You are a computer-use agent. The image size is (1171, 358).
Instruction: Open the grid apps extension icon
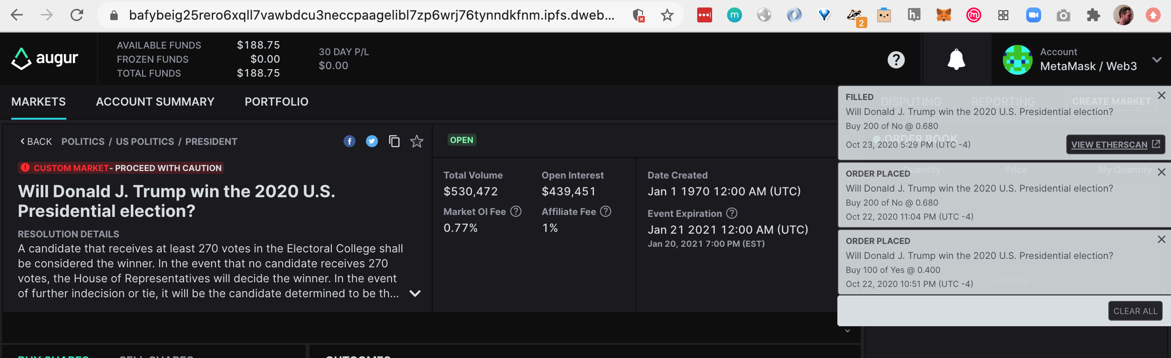[x=1003, y=15]
